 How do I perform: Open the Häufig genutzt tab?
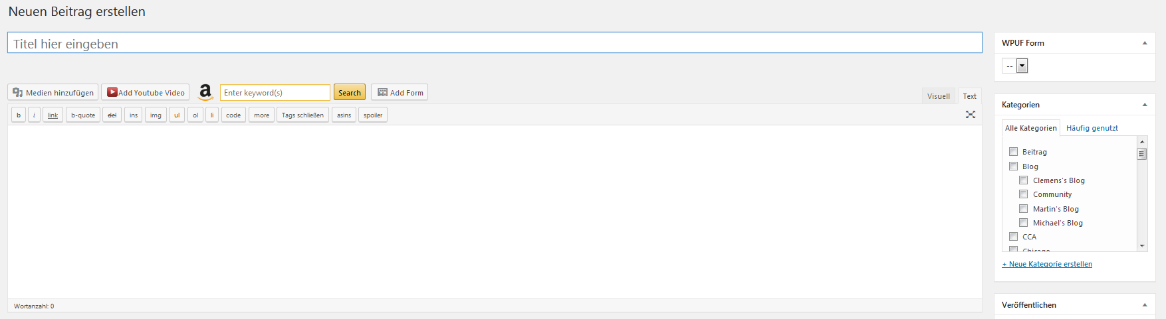(x=1092, y=128)
